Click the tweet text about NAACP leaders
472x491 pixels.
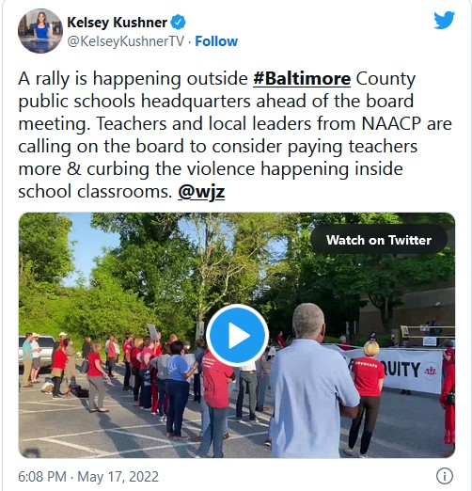tap(235, 123)
